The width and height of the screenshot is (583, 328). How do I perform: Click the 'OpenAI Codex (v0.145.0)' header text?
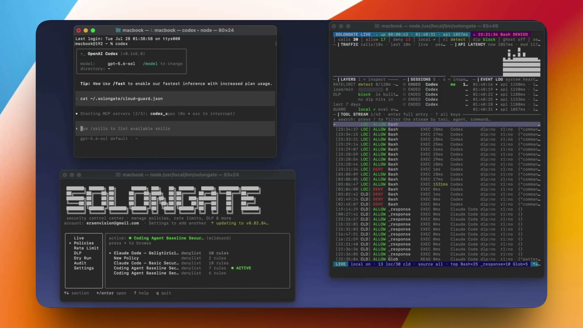(x=116, y=54)
